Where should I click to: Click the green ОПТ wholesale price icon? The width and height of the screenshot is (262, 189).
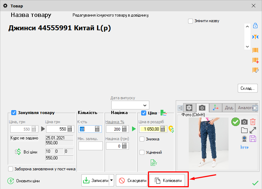154,162
